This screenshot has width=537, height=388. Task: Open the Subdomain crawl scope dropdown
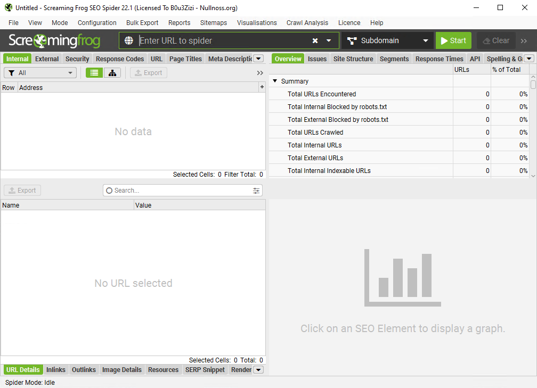pos(388,40)
